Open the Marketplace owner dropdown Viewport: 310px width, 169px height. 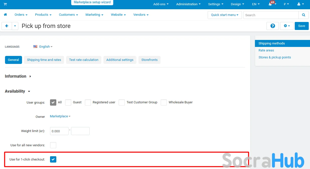[x=60, y=116]
